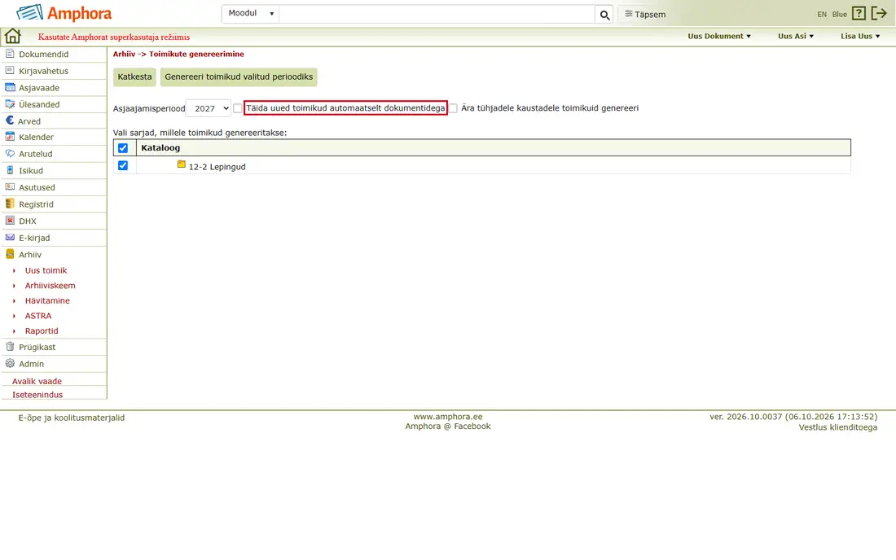Select Hävitamine submenu item
The image size is (896, 560).
tap(47, 301)
